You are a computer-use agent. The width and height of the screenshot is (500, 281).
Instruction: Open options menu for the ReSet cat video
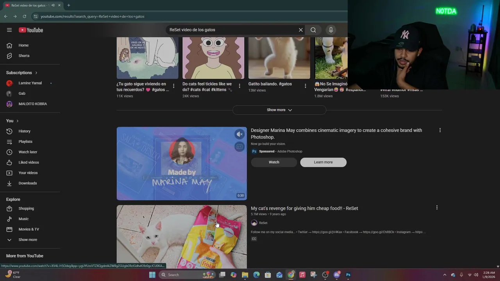(437, 208)
